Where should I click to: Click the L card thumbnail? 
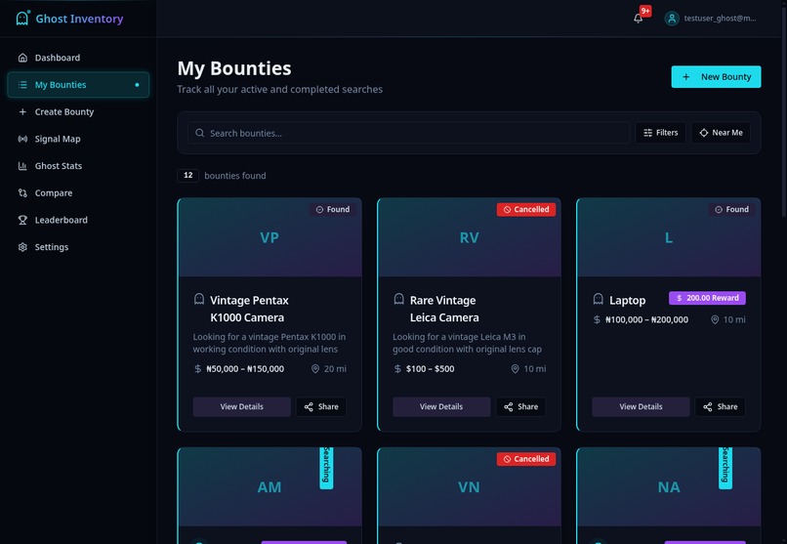669,237
